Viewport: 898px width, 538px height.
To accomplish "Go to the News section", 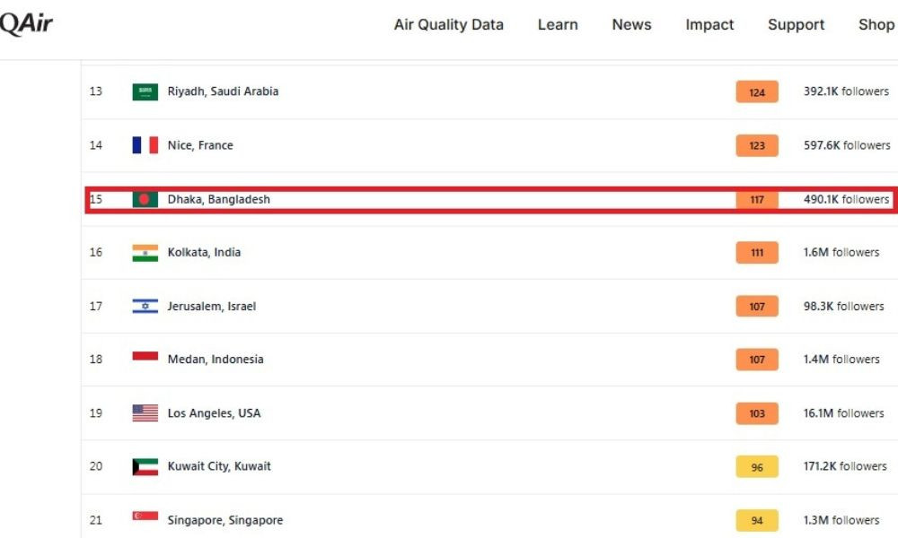I will pyautogui.click(x=631, y=24).
